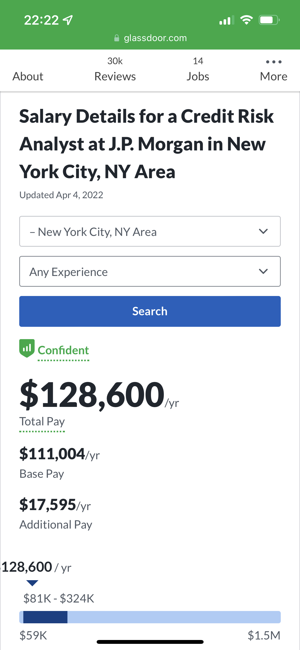Viewport: 300px width, 650px height.
Task: Expand location list via chevron arrow
Action: (263, 232)
